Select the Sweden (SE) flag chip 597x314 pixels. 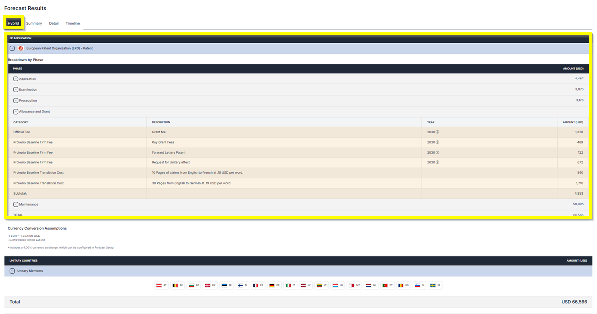coord(435,286)
